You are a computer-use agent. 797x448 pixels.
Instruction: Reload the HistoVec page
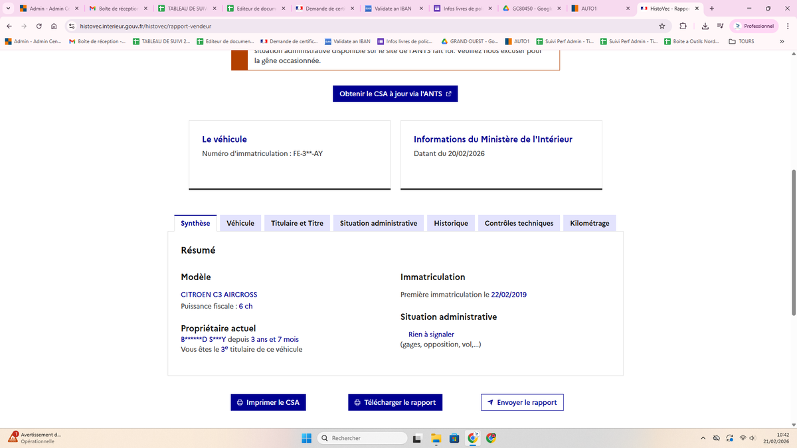[39, 26]
